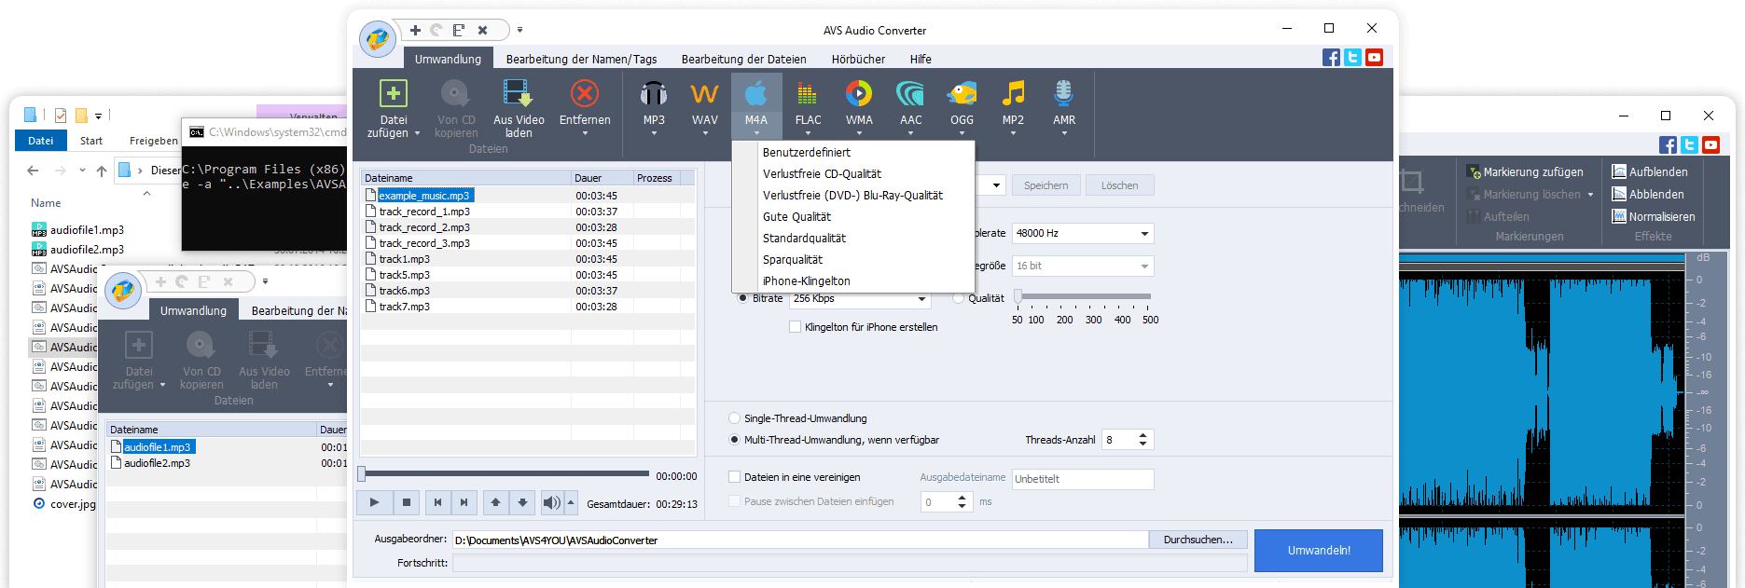Check Dateien in eine vereinigen
This screenshot has height=588, width=1745.
(735, 477)
